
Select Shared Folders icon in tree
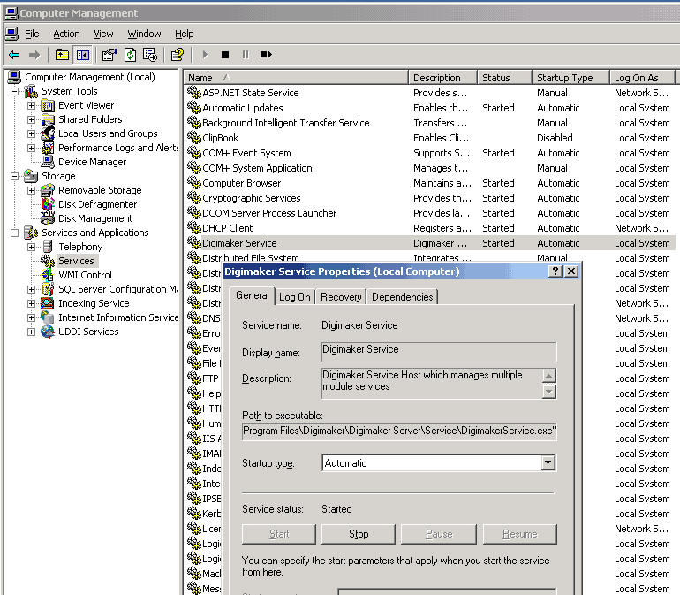click(x=48, y=119)
